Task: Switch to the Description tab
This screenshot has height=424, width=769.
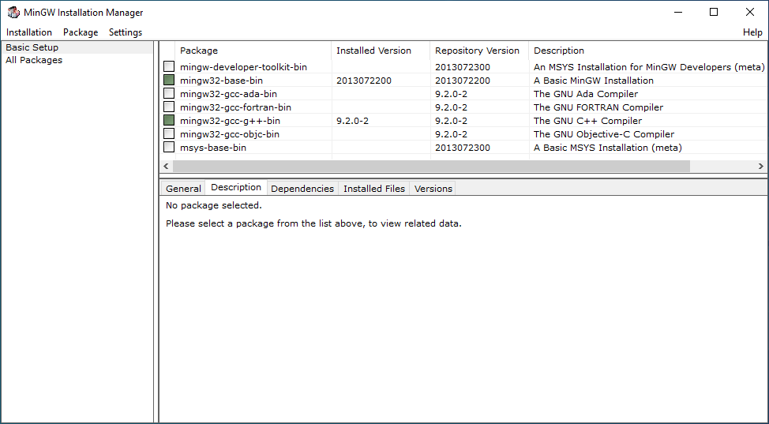Action: point(236,187)
